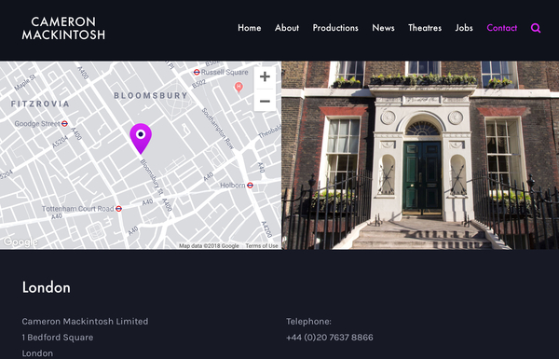Go to the Home page
Image resolution: width=559 pixels, height=359 pixels.
point(249,28)
